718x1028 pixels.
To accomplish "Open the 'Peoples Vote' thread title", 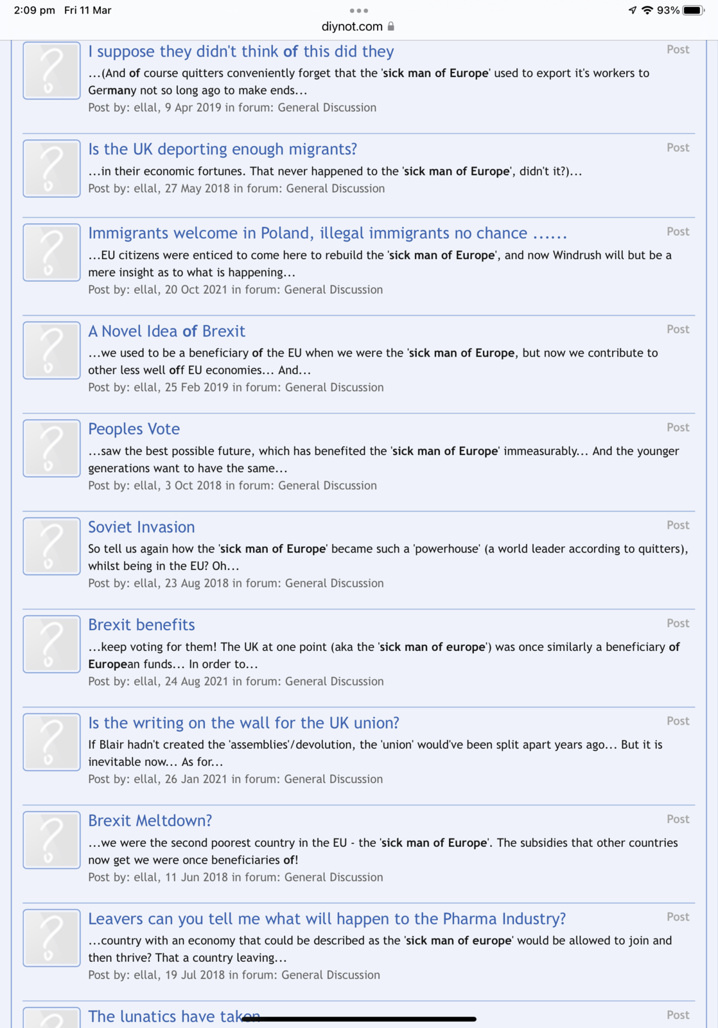I will point(134,429).
